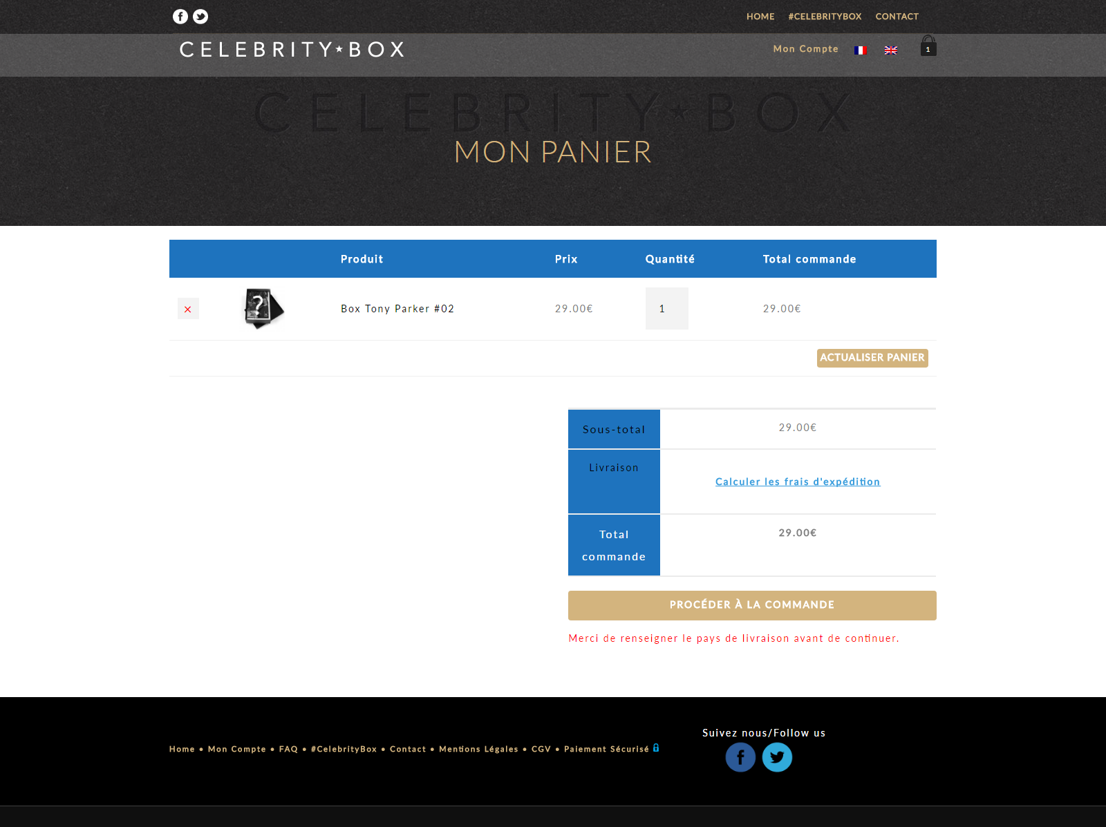View the Box Tony Parker product thumbnail
The width and height of the screenshot is (1106, 827).
[263, 308]
